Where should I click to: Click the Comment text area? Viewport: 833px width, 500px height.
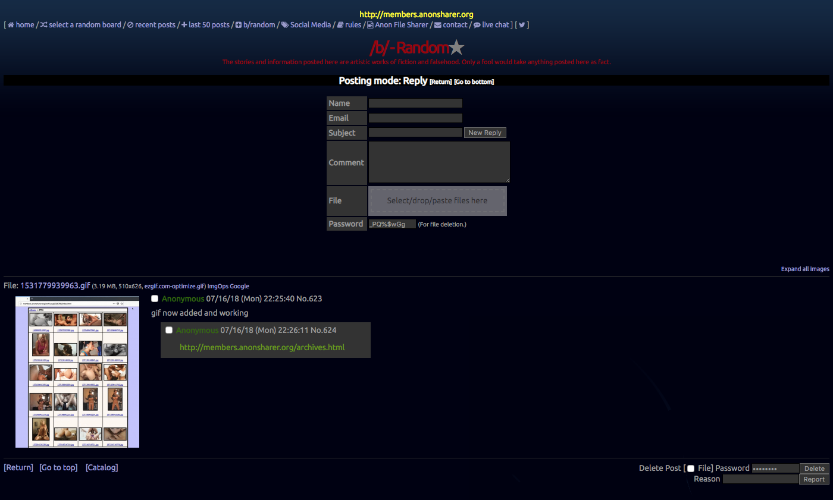point(439,162)
